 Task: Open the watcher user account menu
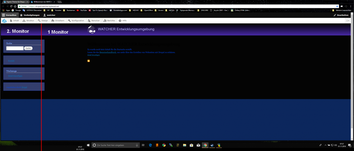pos(49,15)
